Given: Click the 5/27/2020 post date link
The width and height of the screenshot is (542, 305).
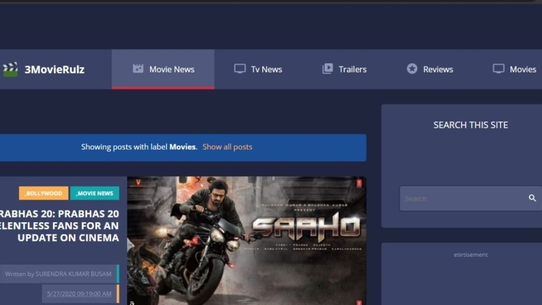Looking at the screenshot, I should coord(78,294).
